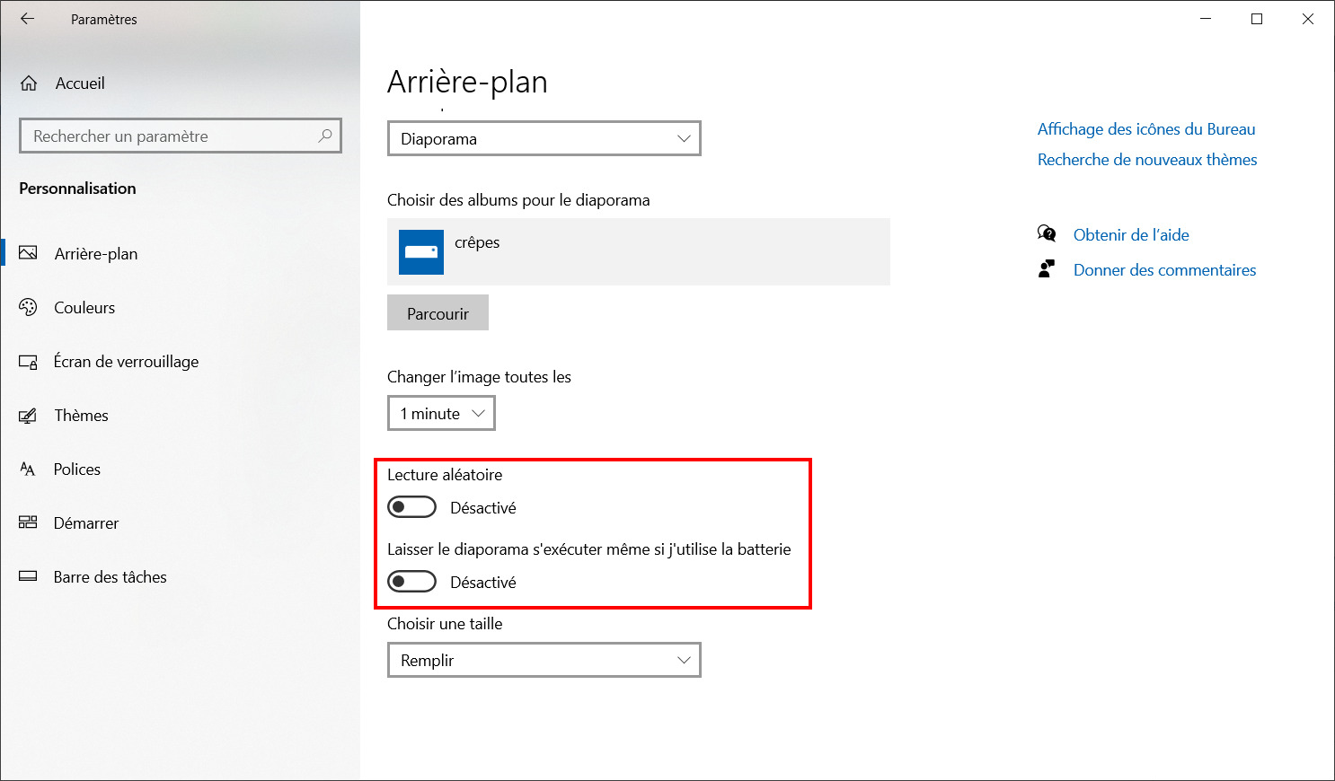The image size is (1335, 781).
Task: Click the search magnifier icon
Action: coord(325,136)
